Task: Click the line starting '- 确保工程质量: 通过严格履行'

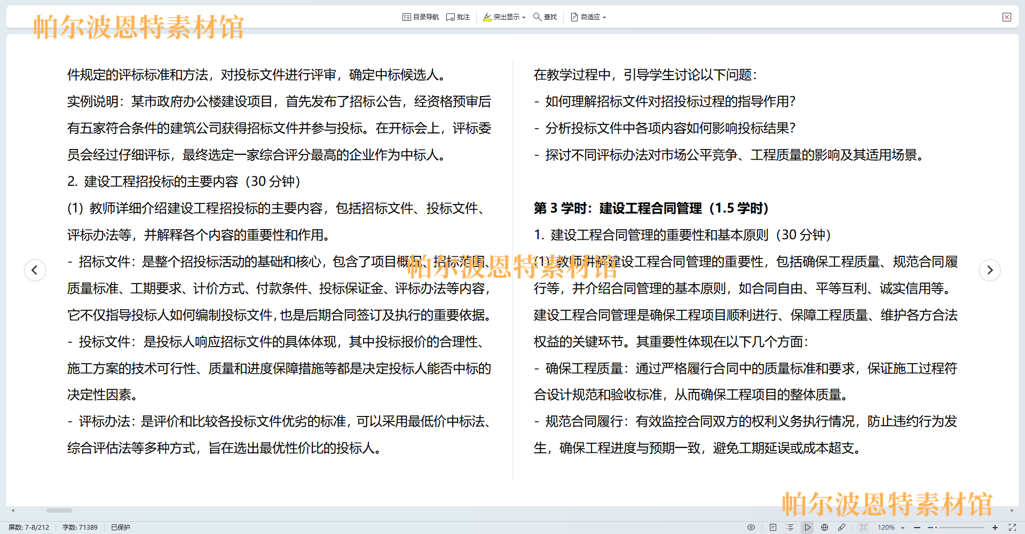Action: (746, 368)
